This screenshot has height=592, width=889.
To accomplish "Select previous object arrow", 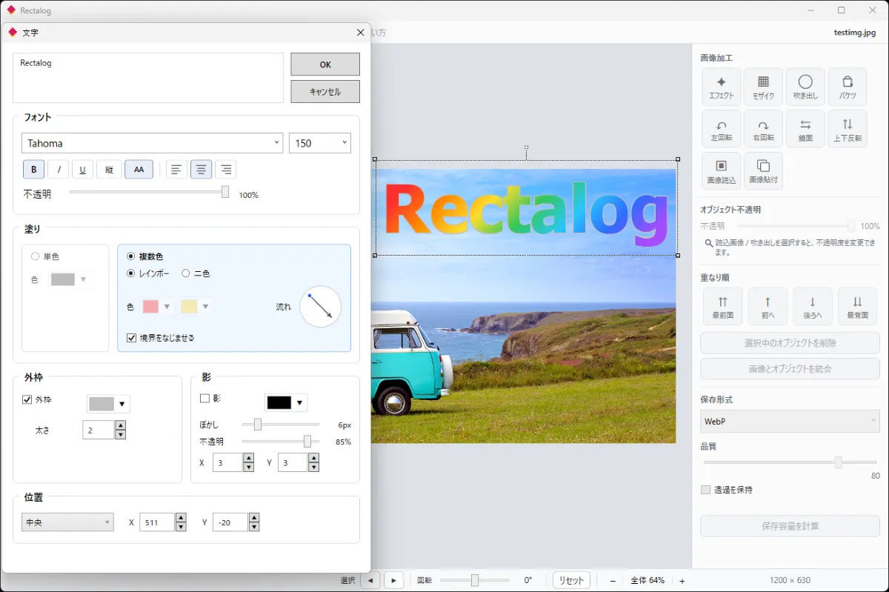I will click(x=370, y=580).
